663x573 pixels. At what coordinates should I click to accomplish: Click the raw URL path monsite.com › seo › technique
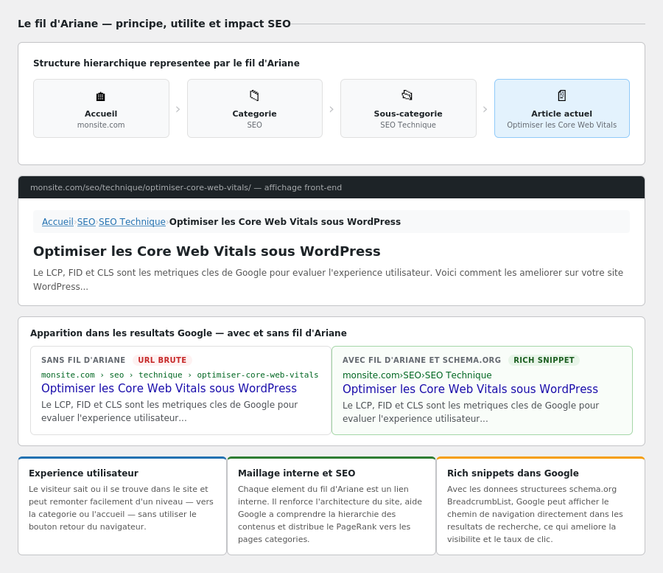[180, 375]
